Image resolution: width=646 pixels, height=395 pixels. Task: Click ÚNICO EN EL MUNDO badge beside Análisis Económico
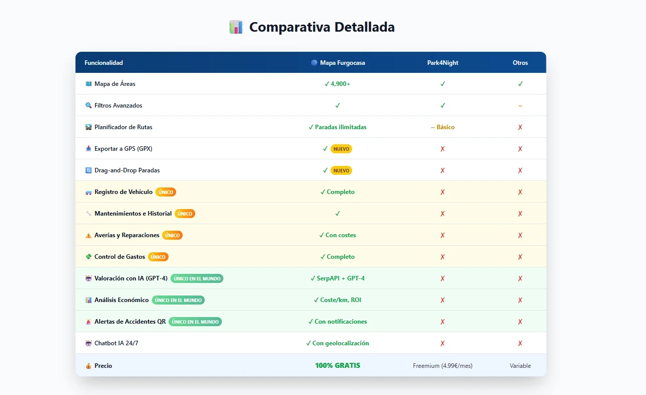tap(178, 300)
